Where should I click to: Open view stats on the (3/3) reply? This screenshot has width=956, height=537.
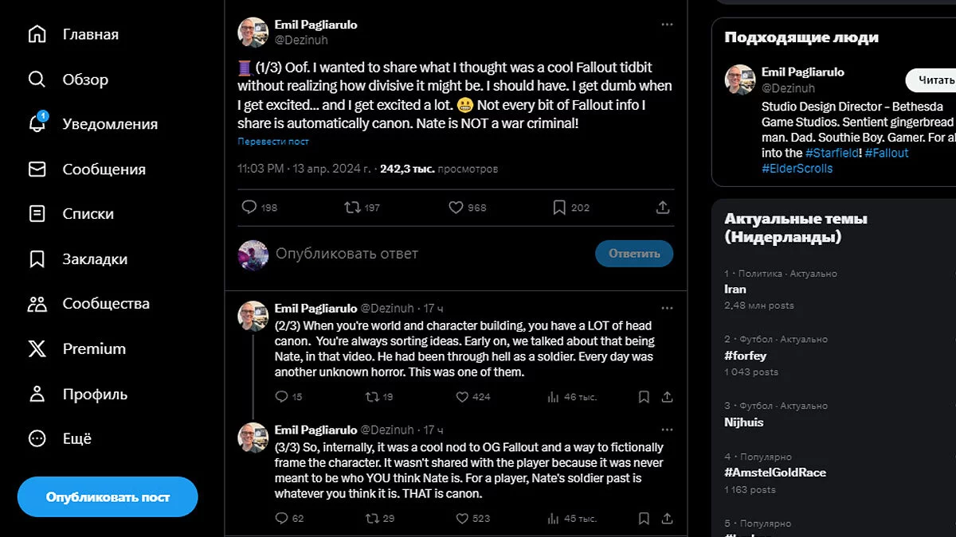click(554, 518)
